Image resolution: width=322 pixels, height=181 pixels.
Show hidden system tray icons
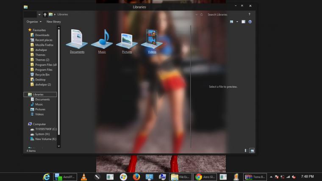271,177
